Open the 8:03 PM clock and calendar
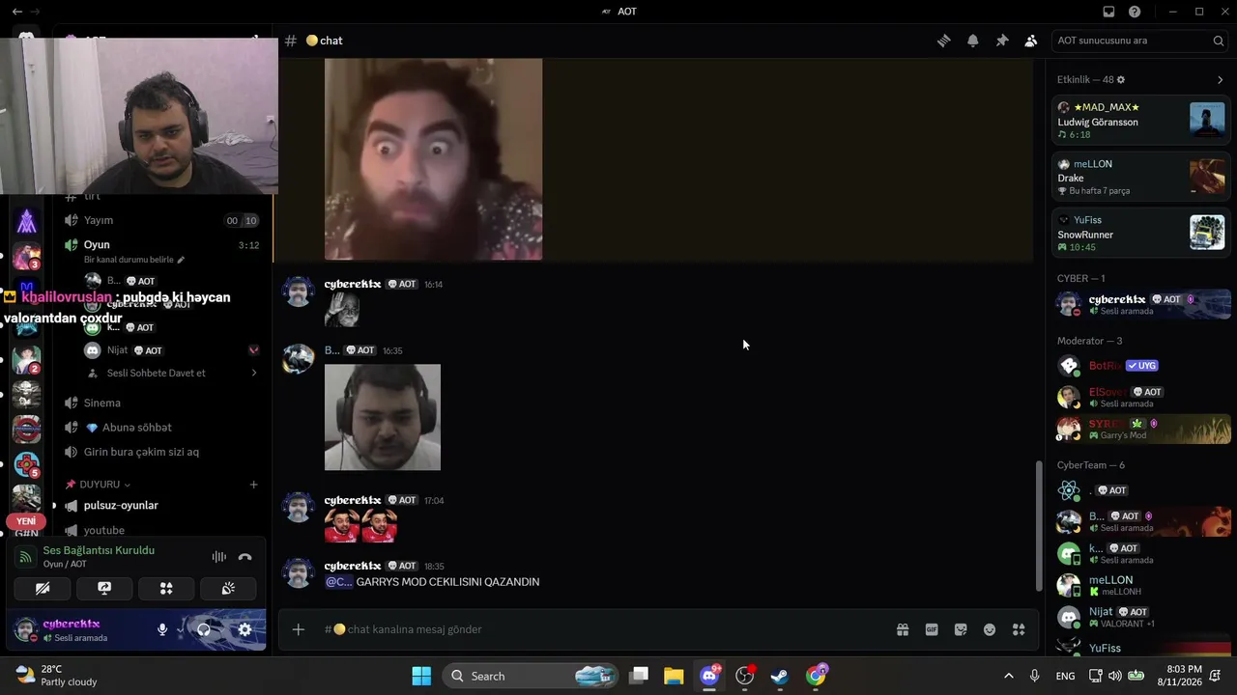This screenshot has height=695, width=1237. click(1185, 676)
